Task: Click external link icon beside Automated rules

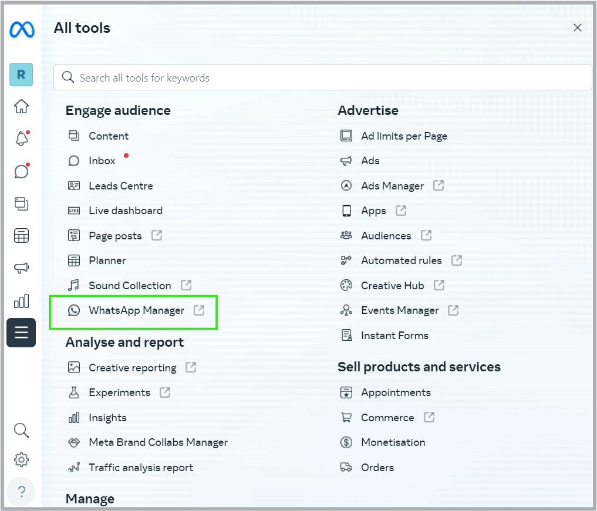Action: 457,260
